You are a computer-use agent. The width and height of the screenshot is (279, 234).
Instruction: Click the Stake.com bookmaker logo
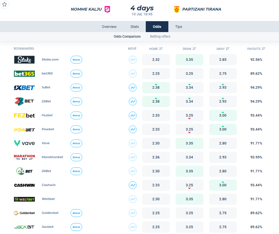click(24, 60)
